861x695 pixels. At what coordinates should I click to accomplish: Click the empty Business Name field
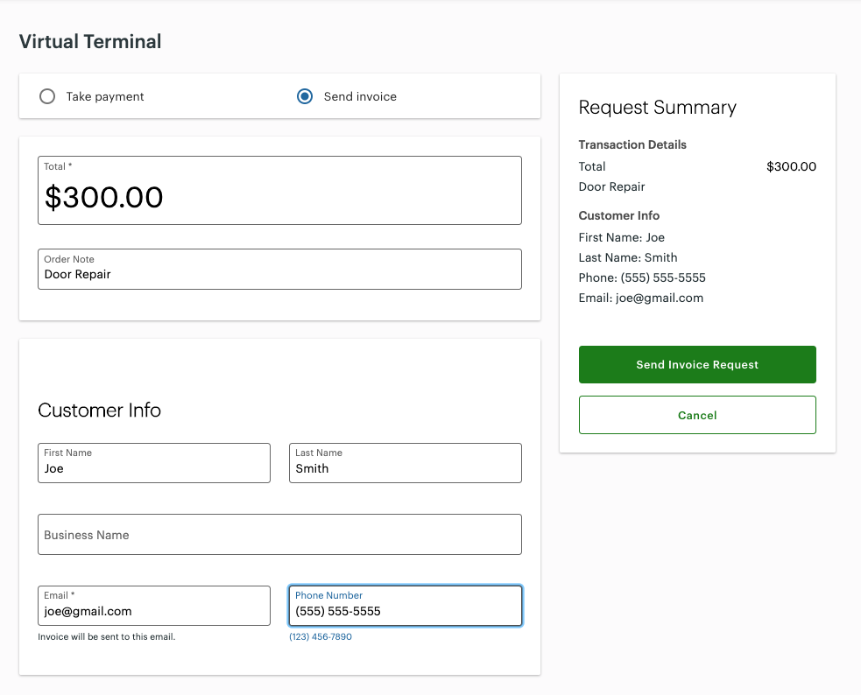279,534
